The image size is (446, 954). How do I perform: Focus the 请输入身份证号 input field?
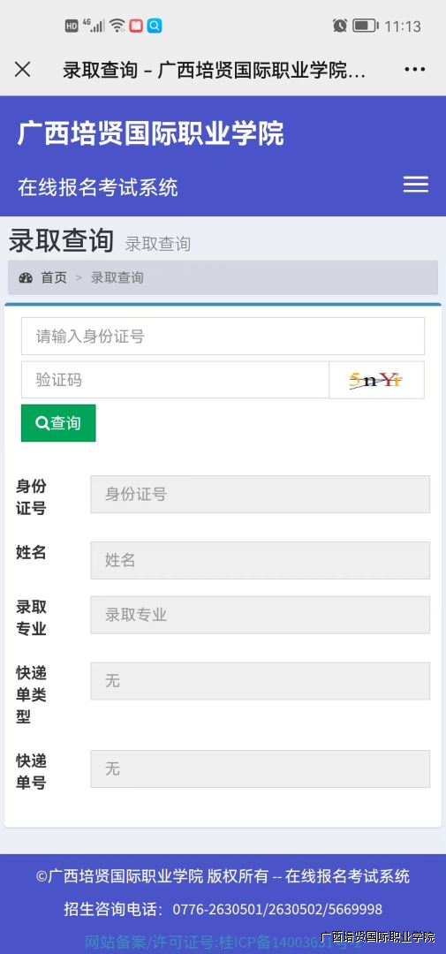pos(223,336)
